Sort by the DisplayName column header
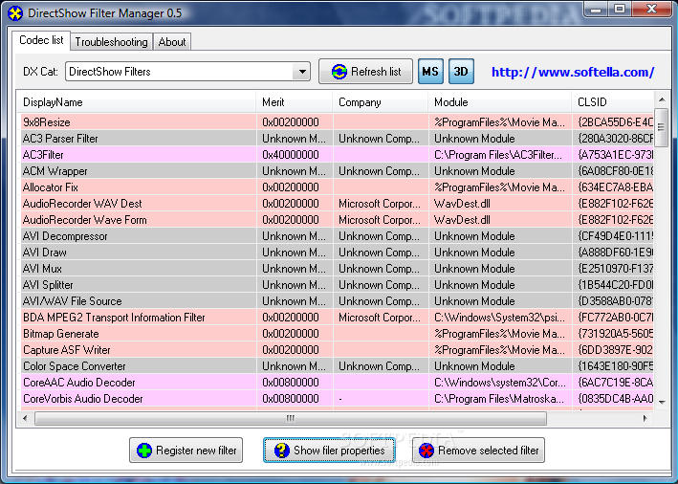678x484 pixels. click(x=137, y=102)
